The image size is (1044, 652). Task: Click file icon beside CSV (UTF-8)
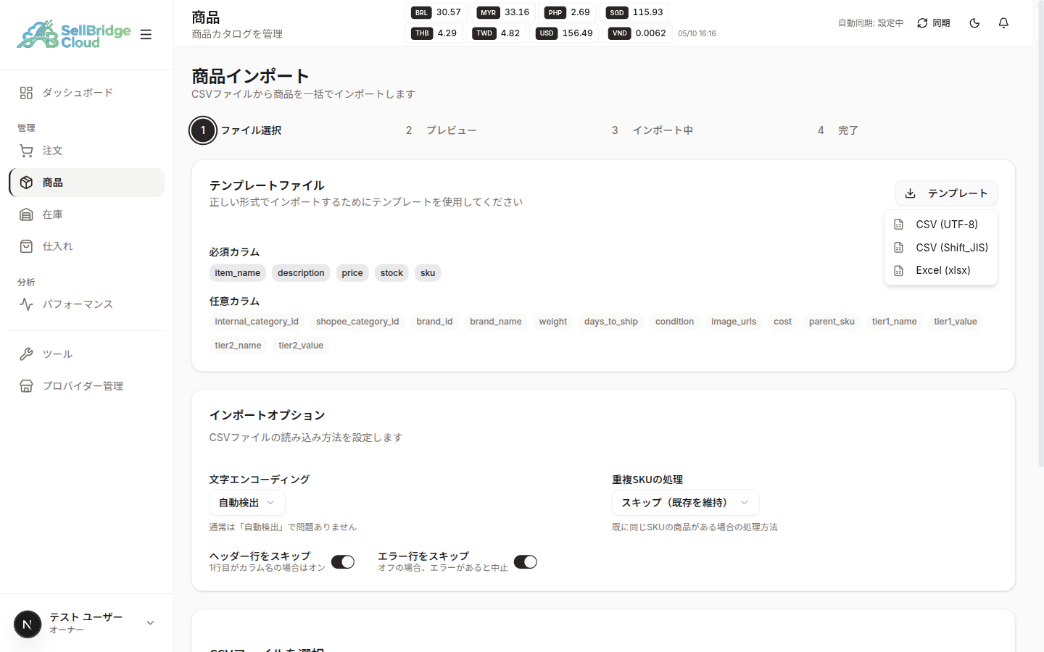point(899,225)
